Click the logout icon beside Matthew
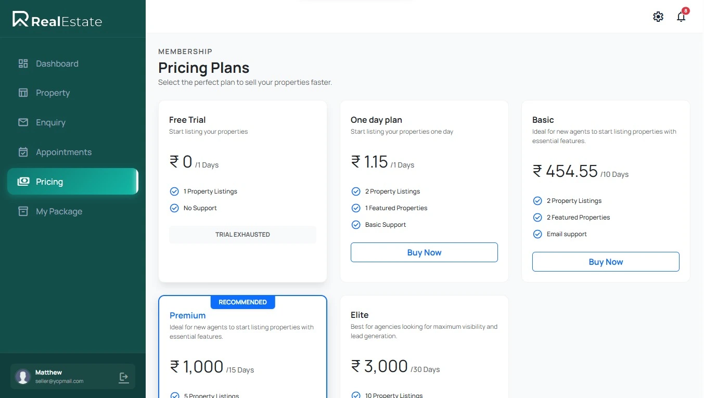Screen dimensions: 704x398 tap(124, 377)
